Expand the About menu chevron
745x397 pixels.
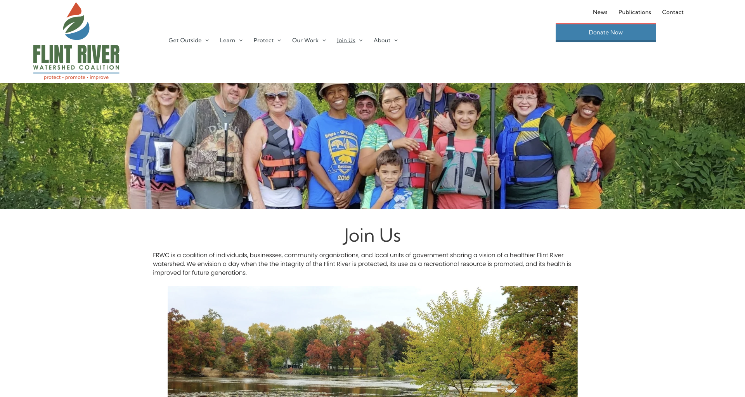(396, 41)
